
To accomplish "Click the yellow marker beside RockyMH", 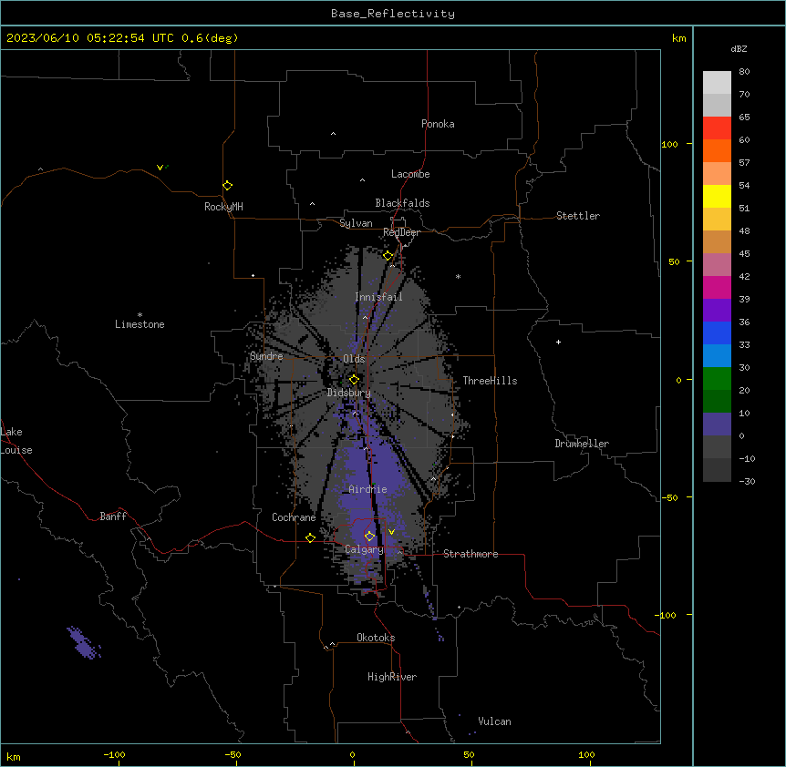I will pos(228,185).
